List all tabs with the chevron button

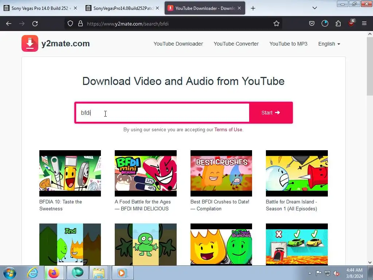(x=314, y=8)
